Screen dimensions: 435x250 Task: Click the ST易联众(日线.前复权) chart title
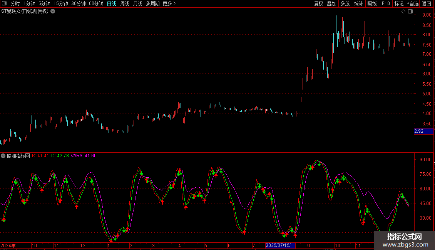[x=25, y=12]
